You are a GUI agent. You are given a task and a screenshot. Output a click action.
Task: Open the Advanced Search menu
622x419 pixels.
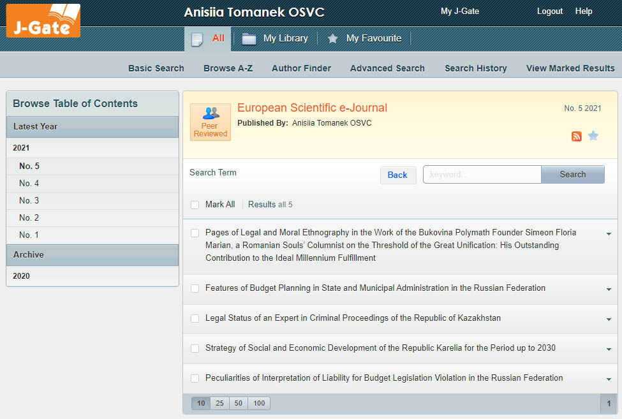tap(387, 68)
